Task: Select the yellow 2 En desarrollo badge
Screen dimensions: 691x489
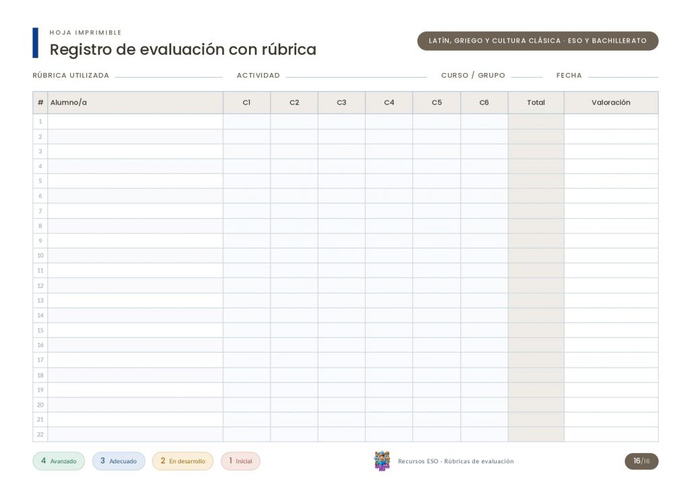Action: 182,461
